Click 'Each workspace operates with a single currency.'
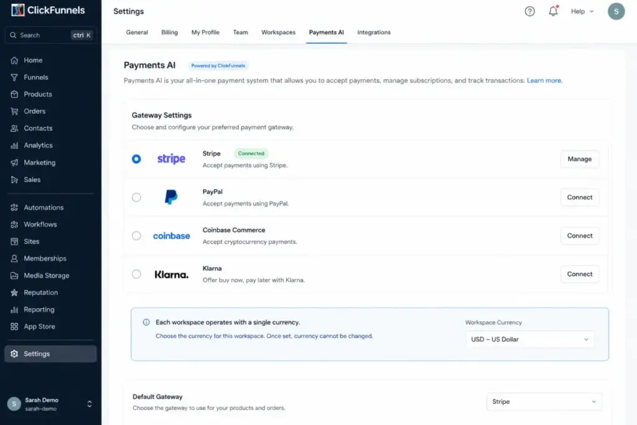 point(228,322)
